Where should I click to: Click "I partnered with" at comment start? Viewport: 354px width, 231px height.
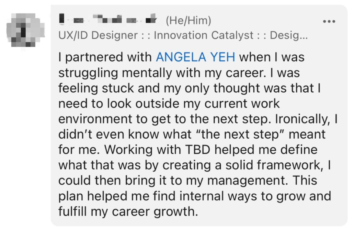point(105,57)
